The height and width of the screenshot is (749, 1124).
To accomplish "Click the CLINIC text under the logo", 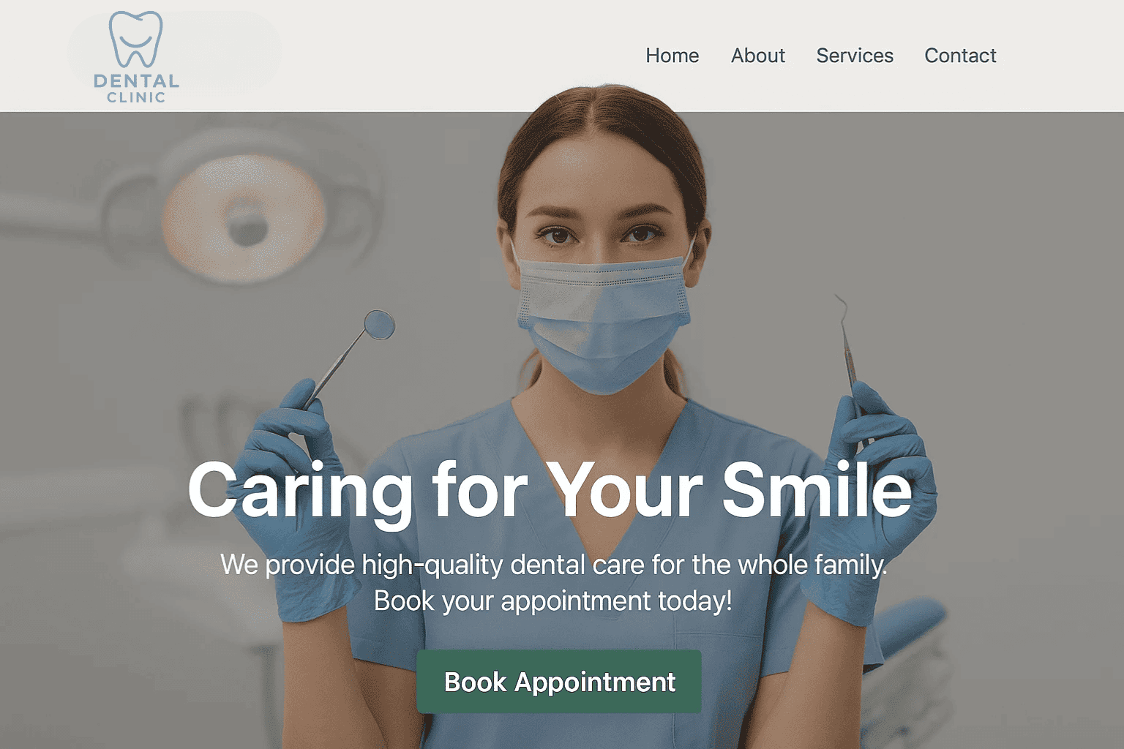I will point(136,97).
